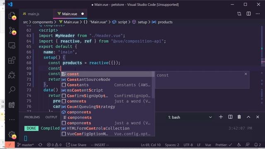
Task: Open the Manage gear menu
Action: click(x=12, y=135)
